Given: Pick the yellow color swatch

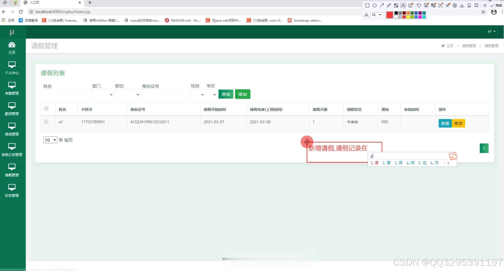Looking at the screenshot, I should (x=408, y=17).
